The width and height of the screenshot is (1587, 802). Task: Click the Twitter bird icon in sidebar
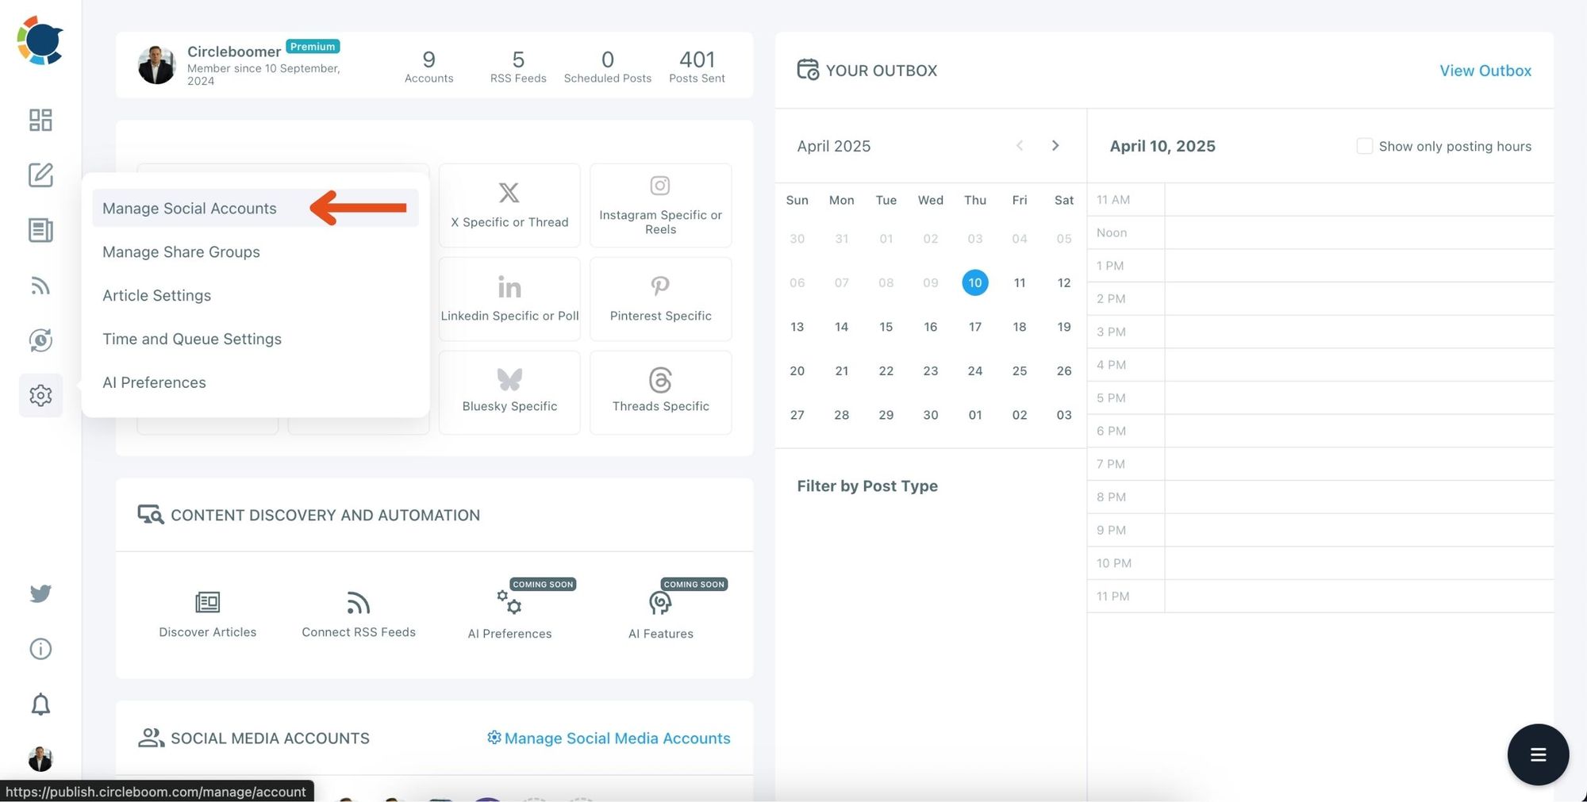point(40,593)
